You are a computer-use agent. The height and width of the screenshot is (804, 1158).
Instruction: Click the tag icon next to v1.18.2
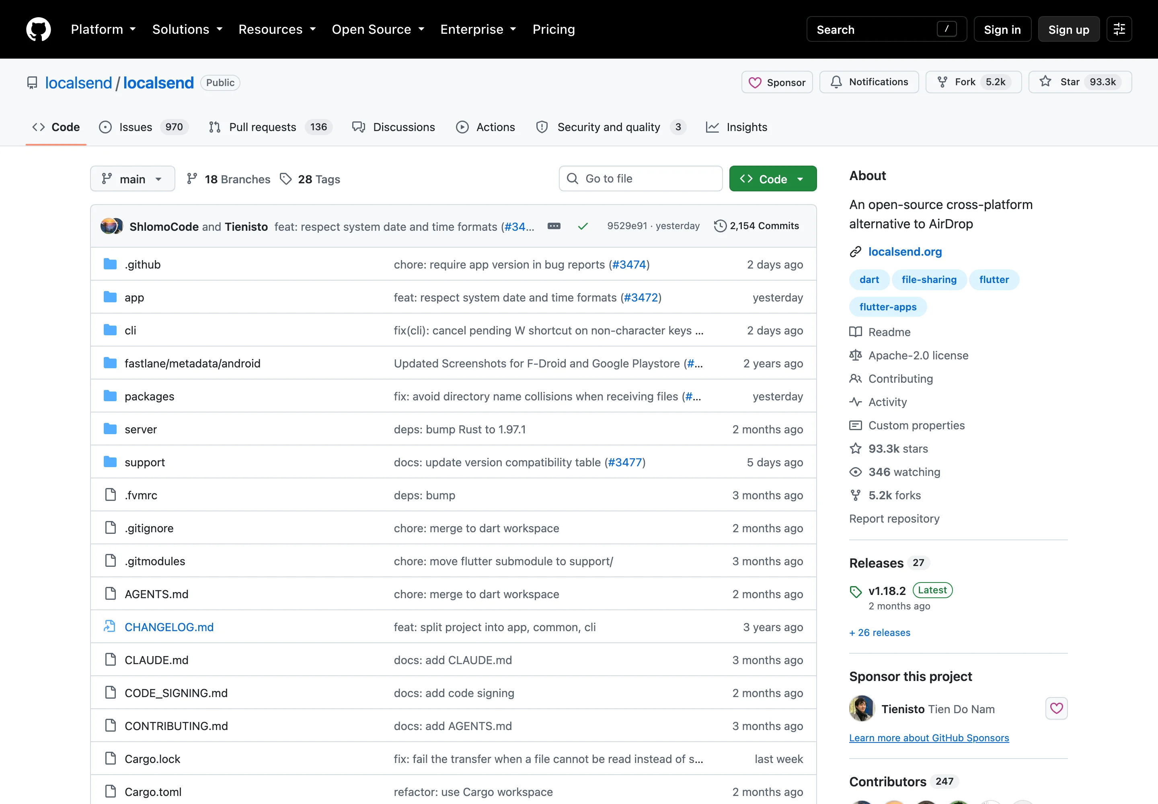(x=856, y=591)
